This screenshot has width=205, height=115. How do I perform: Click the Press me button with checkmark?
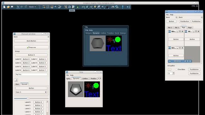(x=31, y=47)
